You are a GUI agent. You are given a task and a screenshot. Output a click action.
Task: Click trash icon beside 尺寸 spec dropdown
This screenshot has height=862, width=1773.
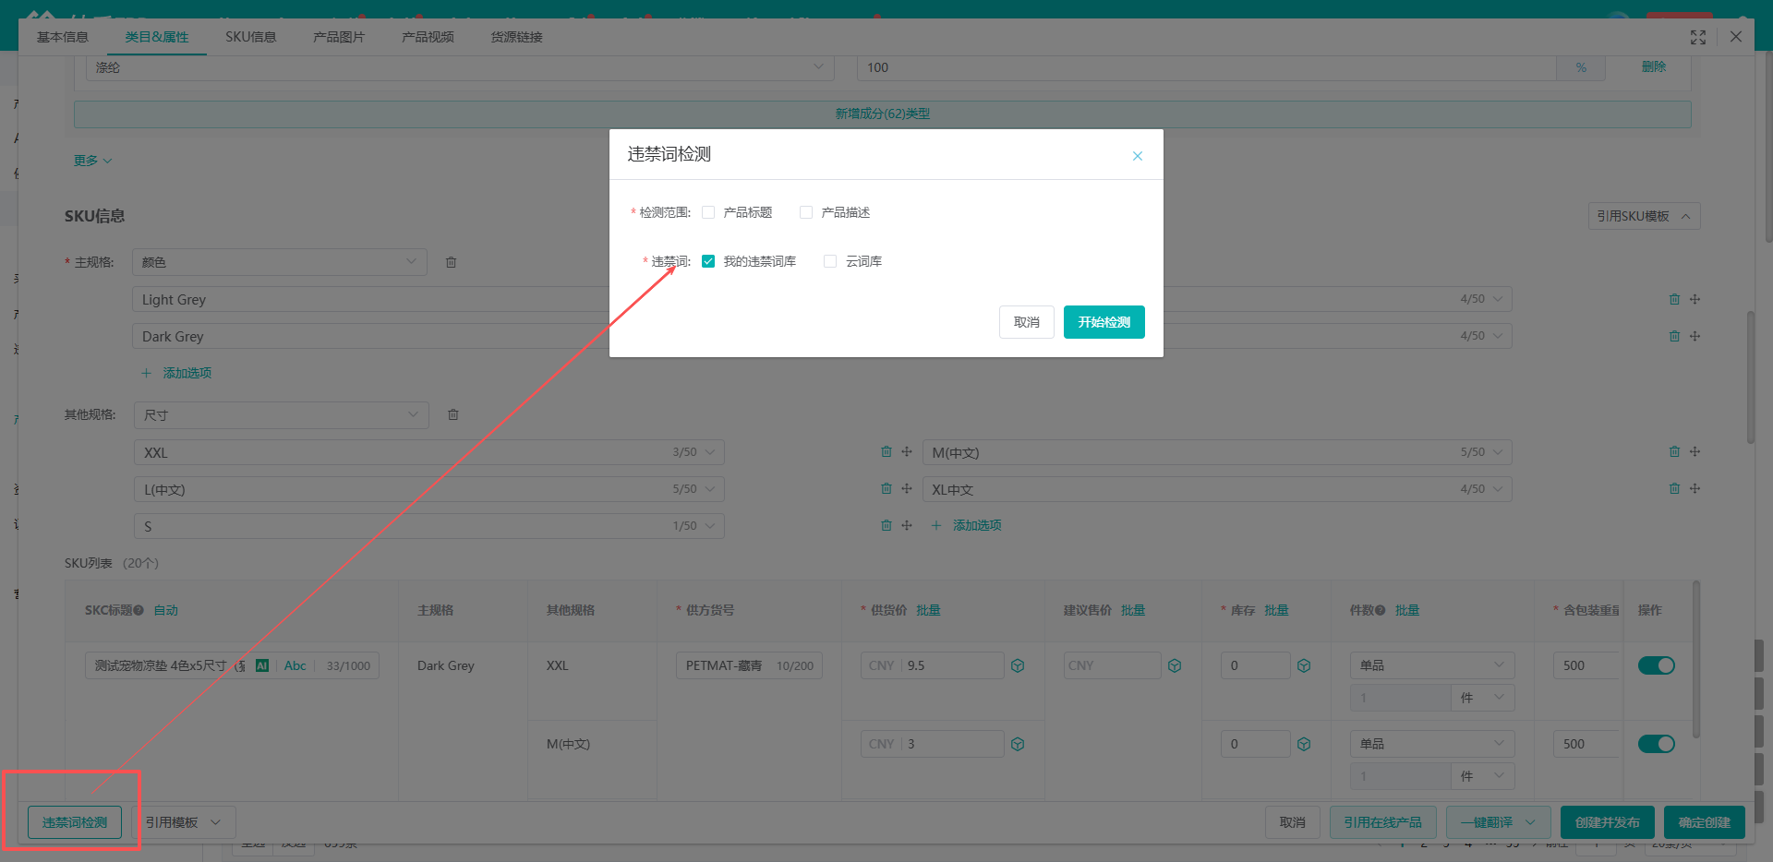[x=453, y=415]
